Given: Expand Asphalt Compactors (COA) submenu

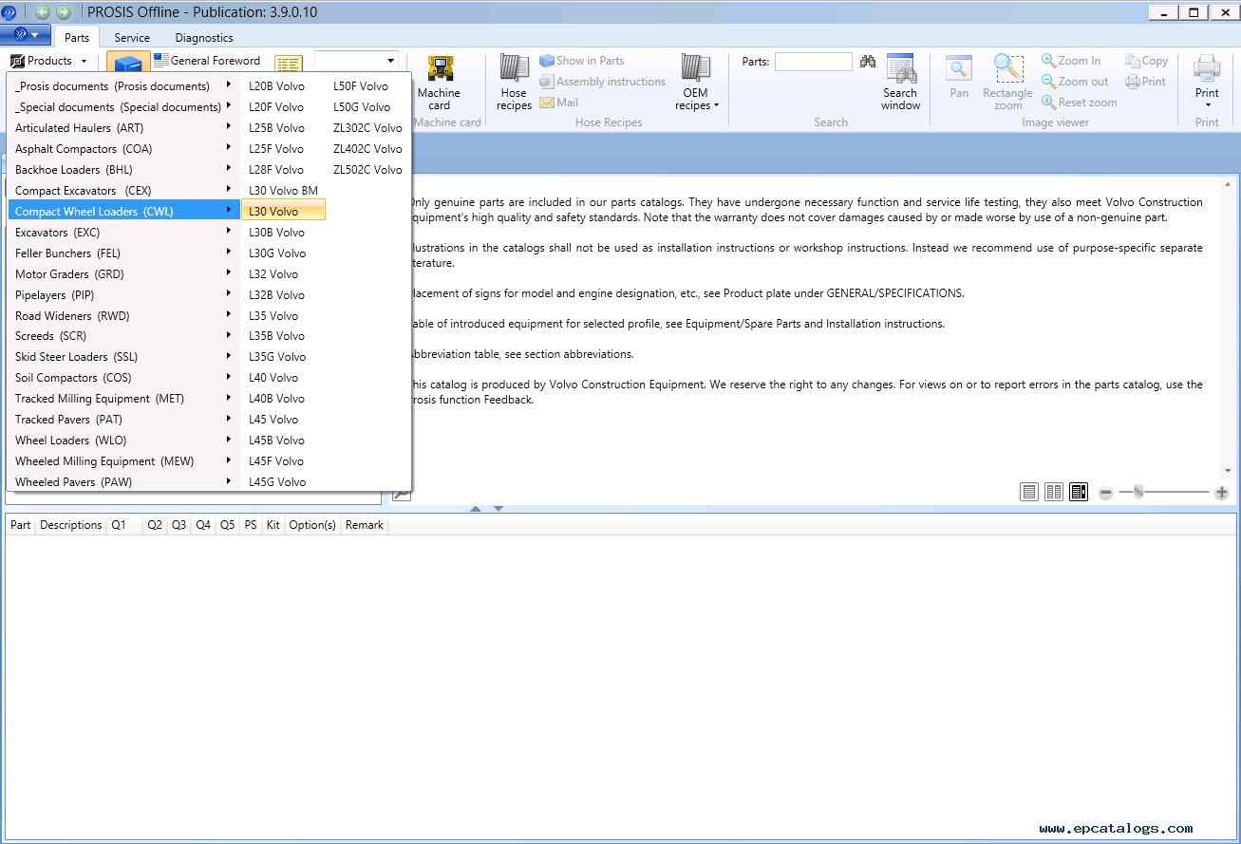Looking at the screenshot, I should [x=123, y=149].
